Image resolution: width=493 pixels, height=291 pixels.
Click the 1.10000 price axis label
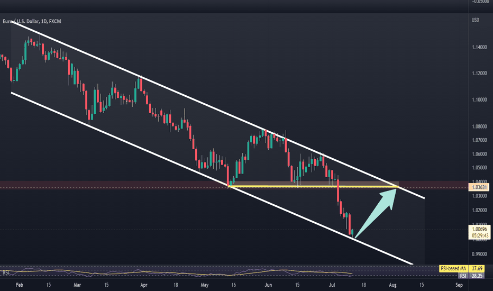[479, 99]
